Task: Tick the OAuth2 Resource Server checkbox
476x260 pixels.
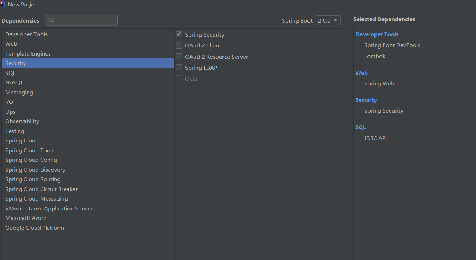Action: 179,57
